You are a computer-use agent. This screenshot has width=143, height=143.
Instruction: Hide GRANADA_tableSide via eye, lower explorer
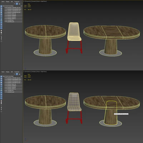pyautogui.click(x=5, y=87)
